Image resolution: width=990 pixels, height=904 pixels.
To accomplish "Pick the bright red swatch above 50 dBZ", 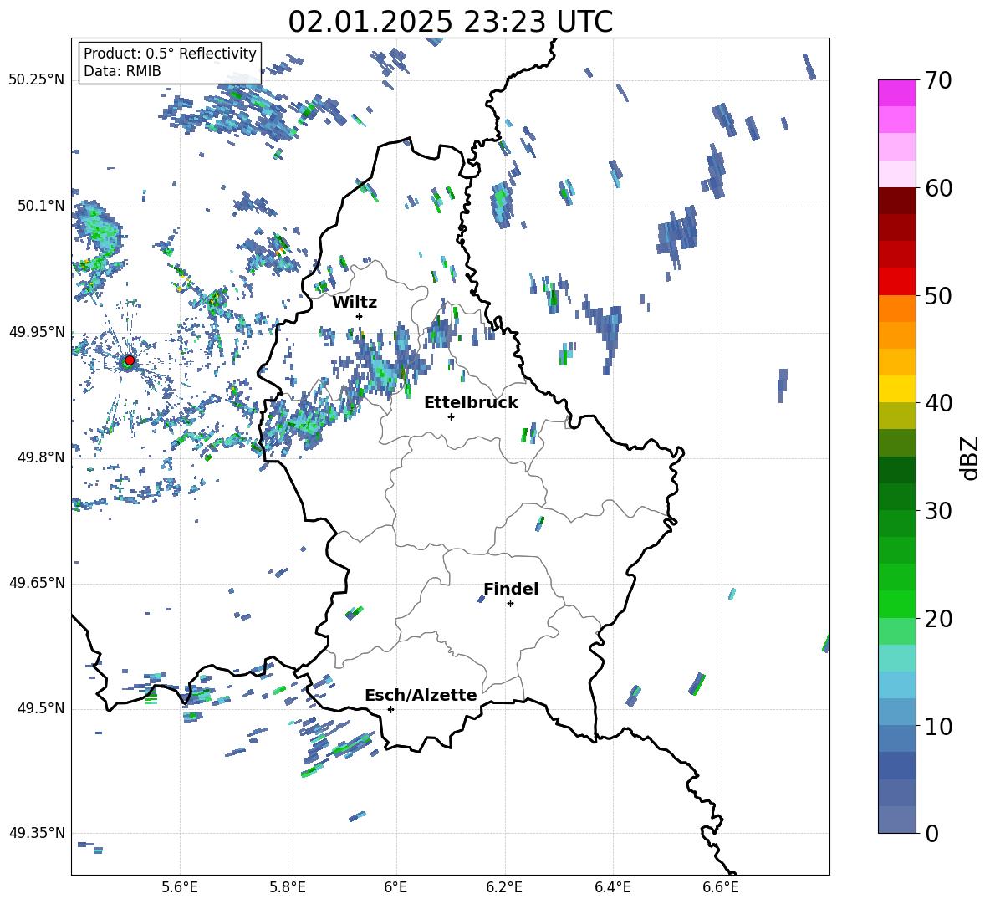I will (897, 282).
